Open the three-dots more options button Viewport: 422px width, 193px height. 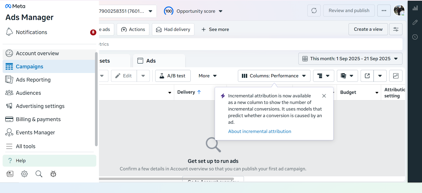point(384,11)
